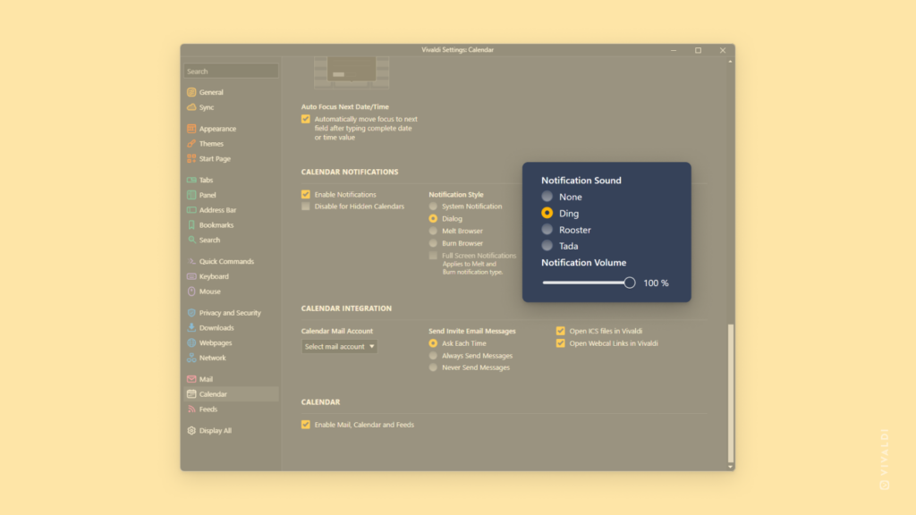916x515 pixels.
Task: Click the Panel icon in sidebar
Action: tap(191, 195)
